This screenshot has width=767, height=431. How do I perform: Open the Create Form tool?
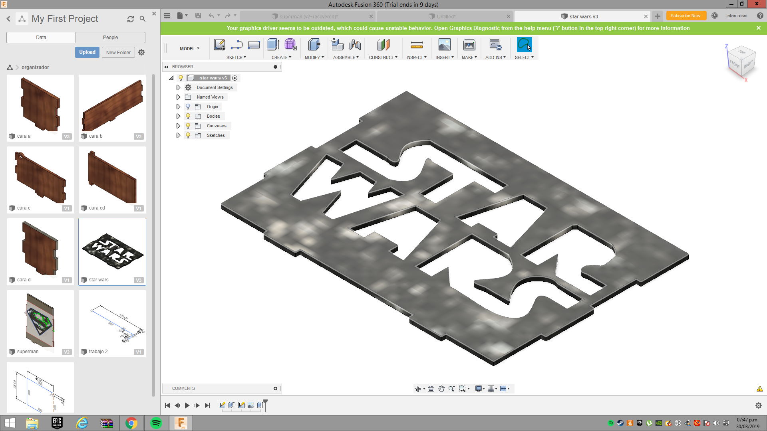pos(290,45)
